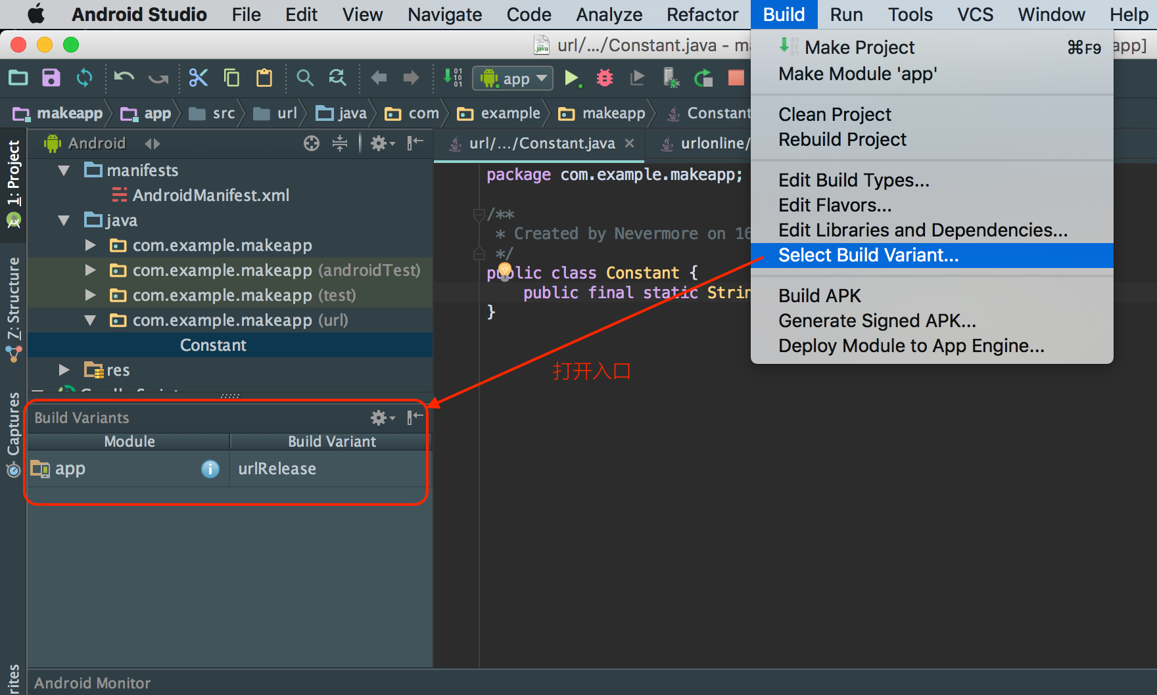1157x695 pixels.
Task: Open Replace with the magnifier arrows icon
Action: (338, 78)
